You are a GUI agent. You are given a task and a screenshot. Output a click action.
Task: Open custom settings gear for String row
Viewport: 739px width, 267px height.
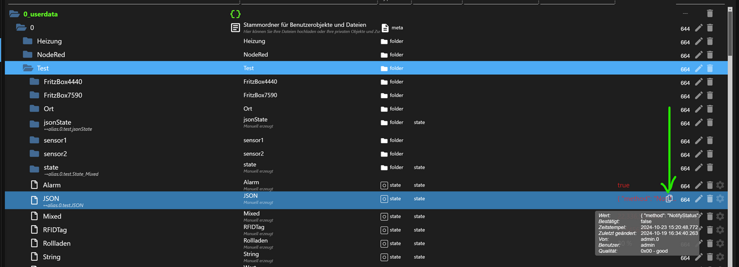(x=721, y=257)
